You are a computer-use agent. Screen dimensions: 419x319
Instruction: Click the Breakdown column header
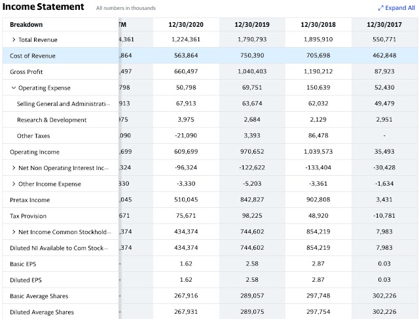(x=26, y=25)
